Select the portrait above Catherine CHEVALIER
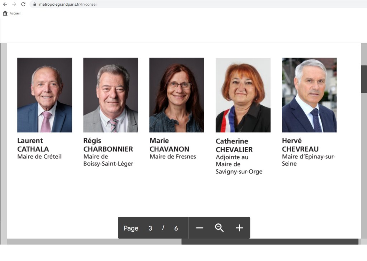Screen dimensions: 367x261 click(243, 95)
